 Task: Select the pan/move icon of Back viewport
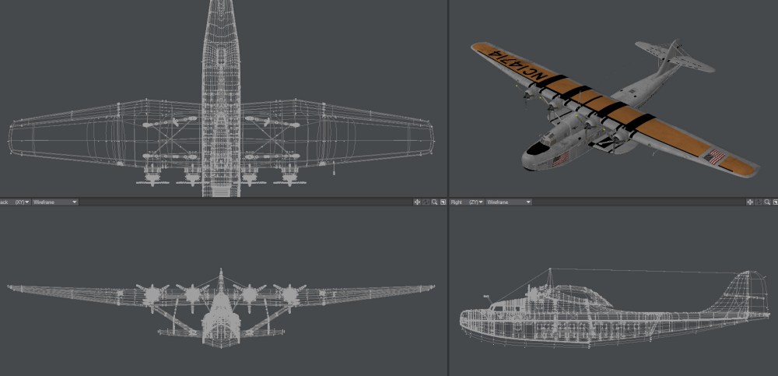(x=417, y=202)
